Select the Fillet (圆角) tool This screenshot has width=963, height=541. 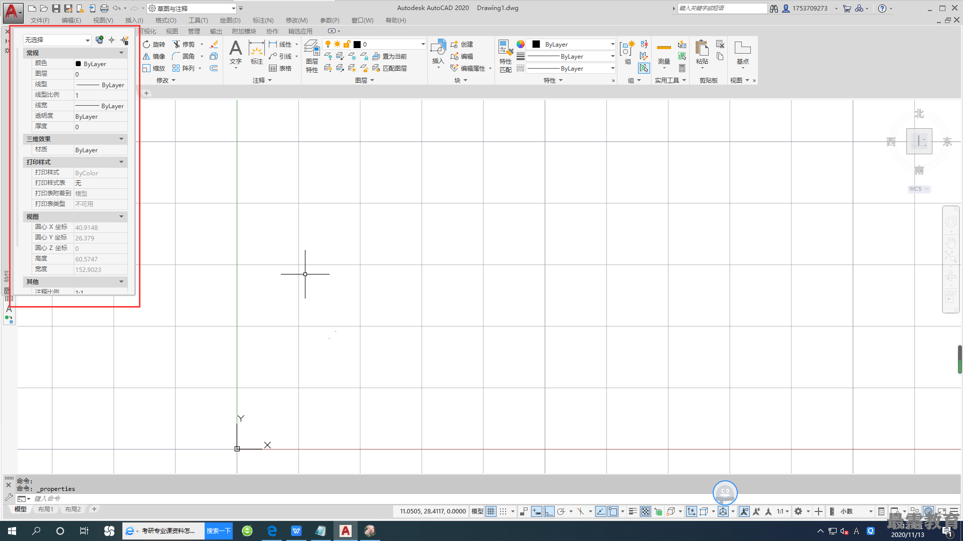click(x=184, y=56)
